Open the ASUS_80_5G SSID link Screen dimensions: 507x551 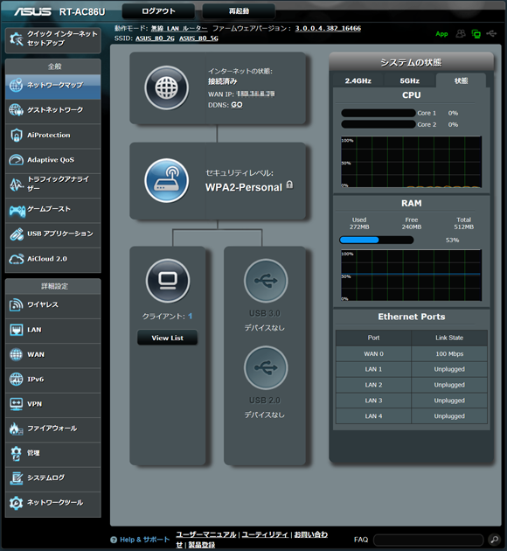(198, 38)
